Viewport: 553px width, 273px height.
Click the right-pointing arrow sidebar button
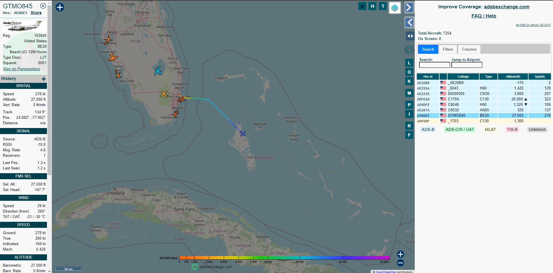pyautogui.click(x=409, y=7)
